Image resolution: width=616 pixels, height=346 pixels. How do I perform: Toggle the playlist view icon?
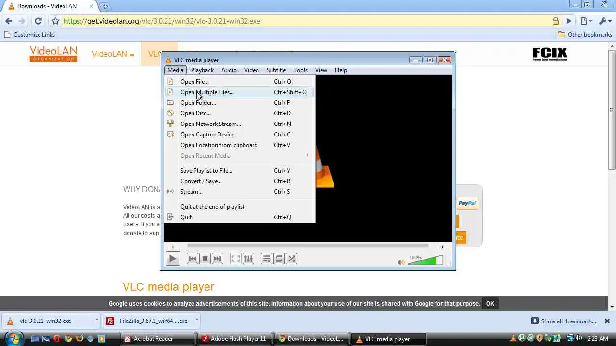tap(267, 259)
